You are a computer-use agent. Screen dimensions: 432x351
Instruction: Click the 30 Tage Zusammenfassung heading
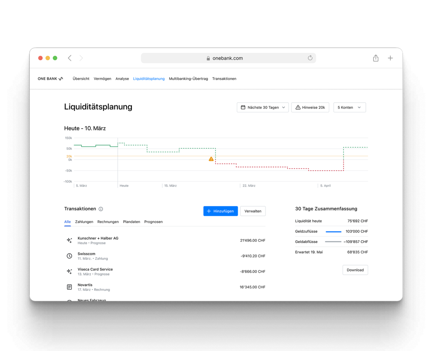(x=326, y=209)
